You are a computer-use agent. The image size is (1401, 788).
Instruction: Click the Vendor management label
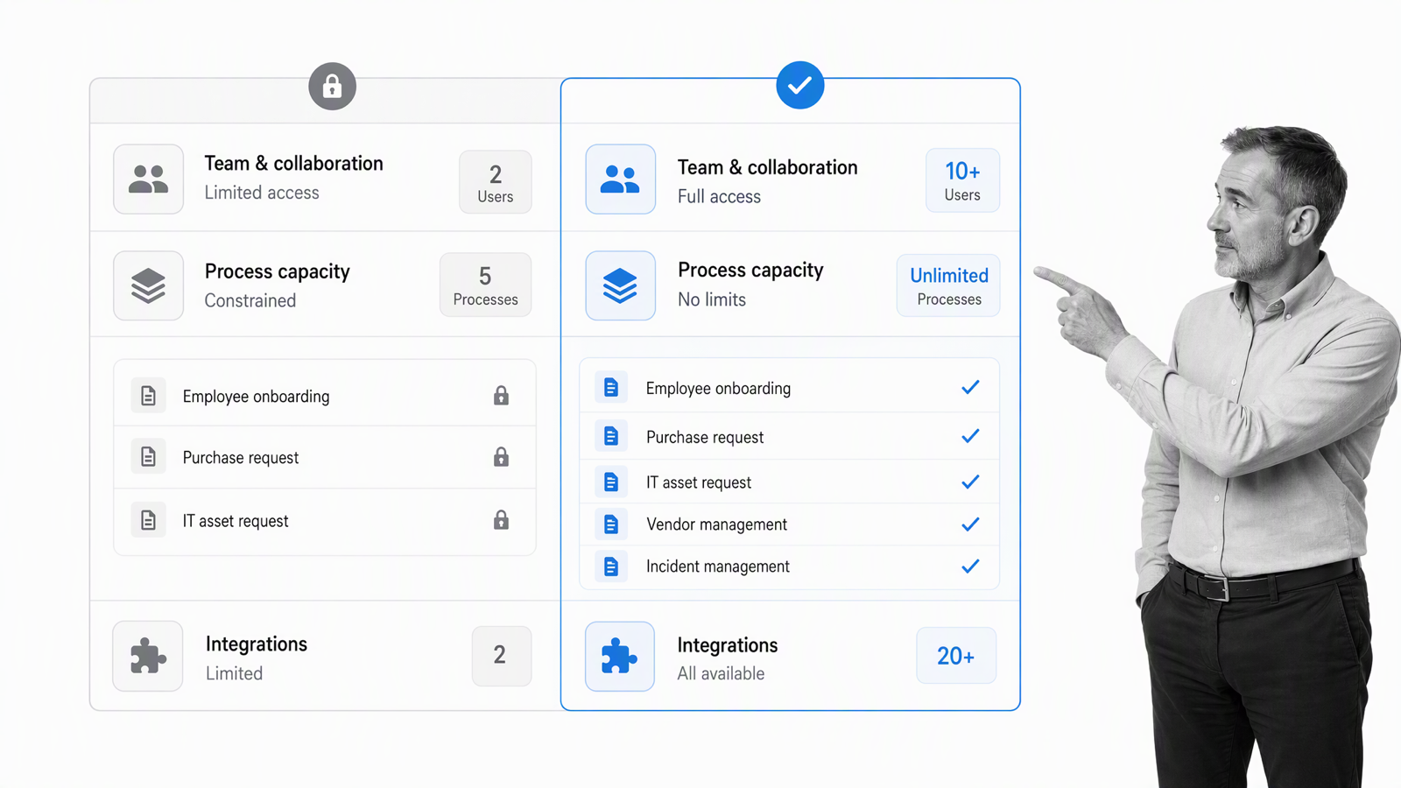pos(716,524)
